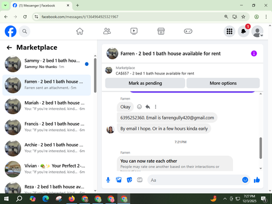The height and width of the screenshot is (204, 272).
Task: Open Windows taskbar search
Action: (19, 199)
